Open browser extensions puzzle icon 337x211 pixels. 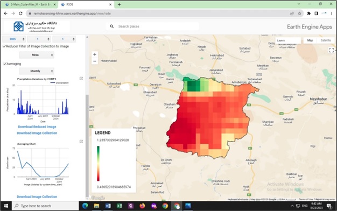[309, 13]
